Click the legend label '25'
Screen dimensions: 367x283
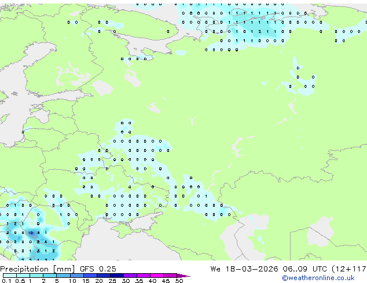pos(112,281)
